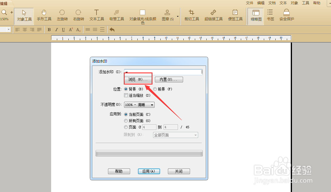Select 当前页面 current page option
Viewport: 331px width, 192px height.
click(126, 114)
